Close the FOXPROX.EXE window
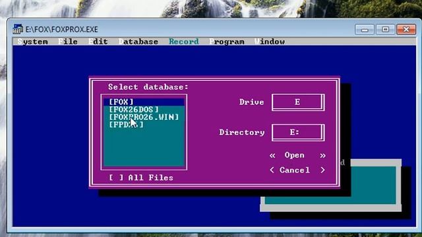 point(406,29)
